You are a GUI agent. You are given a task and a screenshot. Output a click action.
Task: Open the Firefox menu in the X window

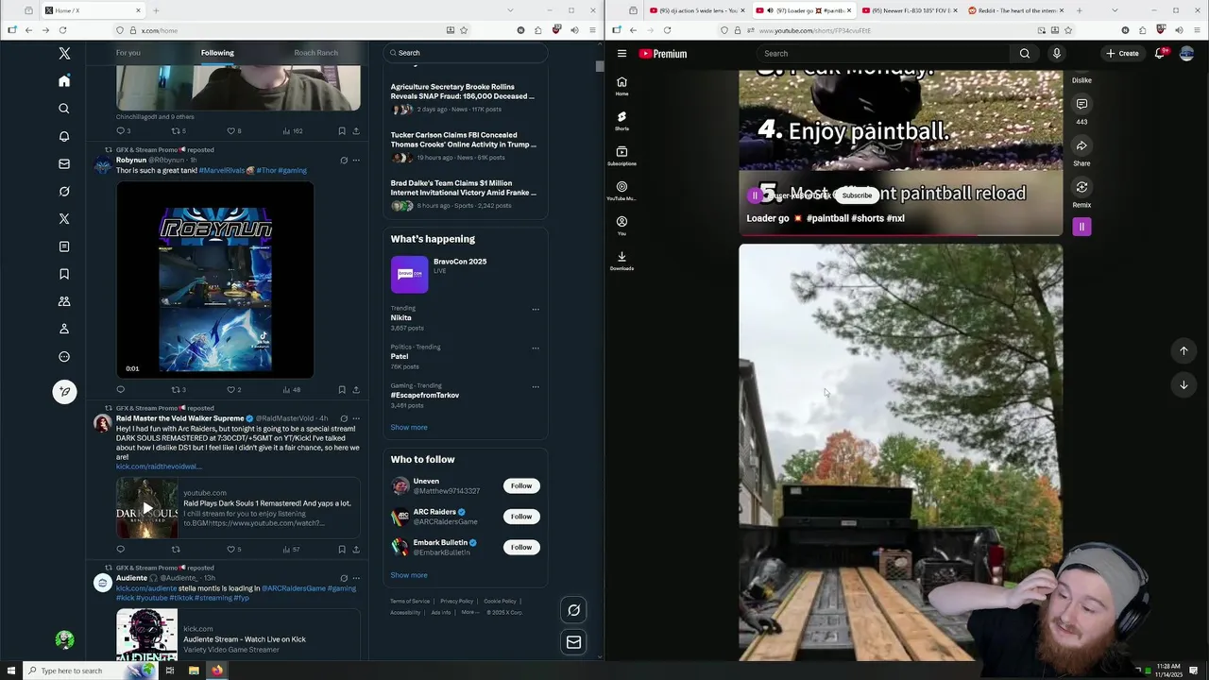[592, 30]
